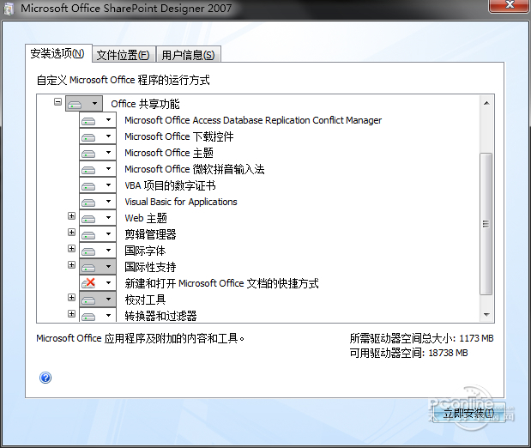The height and width of the screenshot is (448, 531).
Task: Select the Microsoft Office 主题 item
Action: pyautogui.click(x=169, y=153)
